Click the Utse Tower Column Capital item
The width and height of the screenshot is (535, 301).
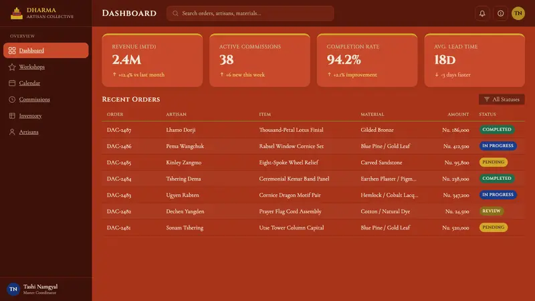pos(292,227)
